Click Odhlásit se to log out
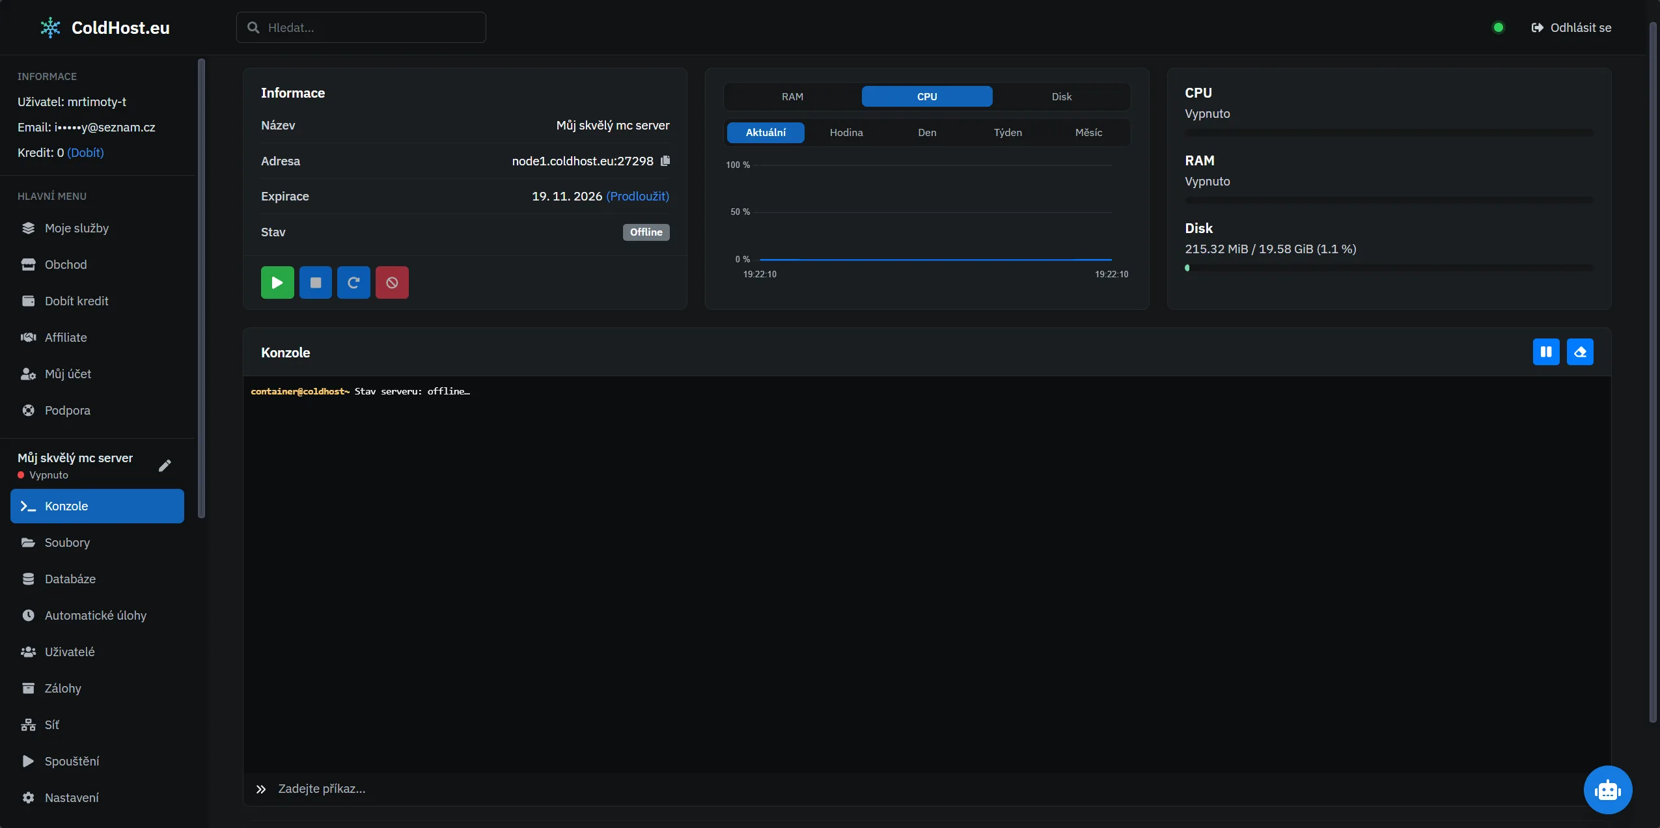This screenshot has height=828, width=1660. (x=1571, y=27)
